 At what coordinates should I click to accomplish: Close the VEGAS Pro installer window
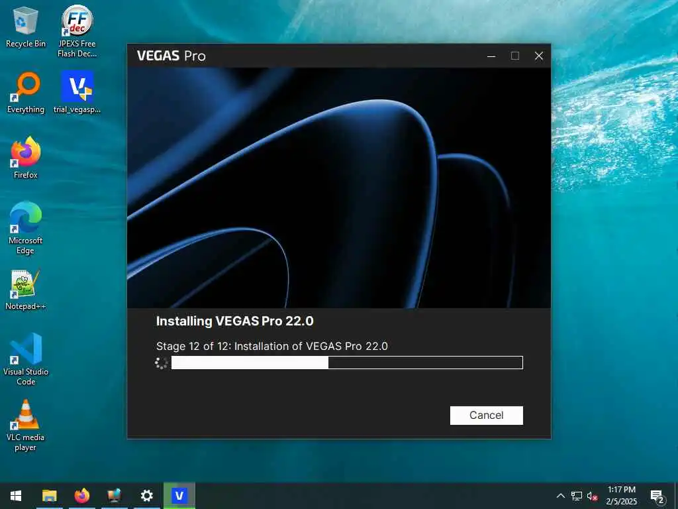point(539,56)
